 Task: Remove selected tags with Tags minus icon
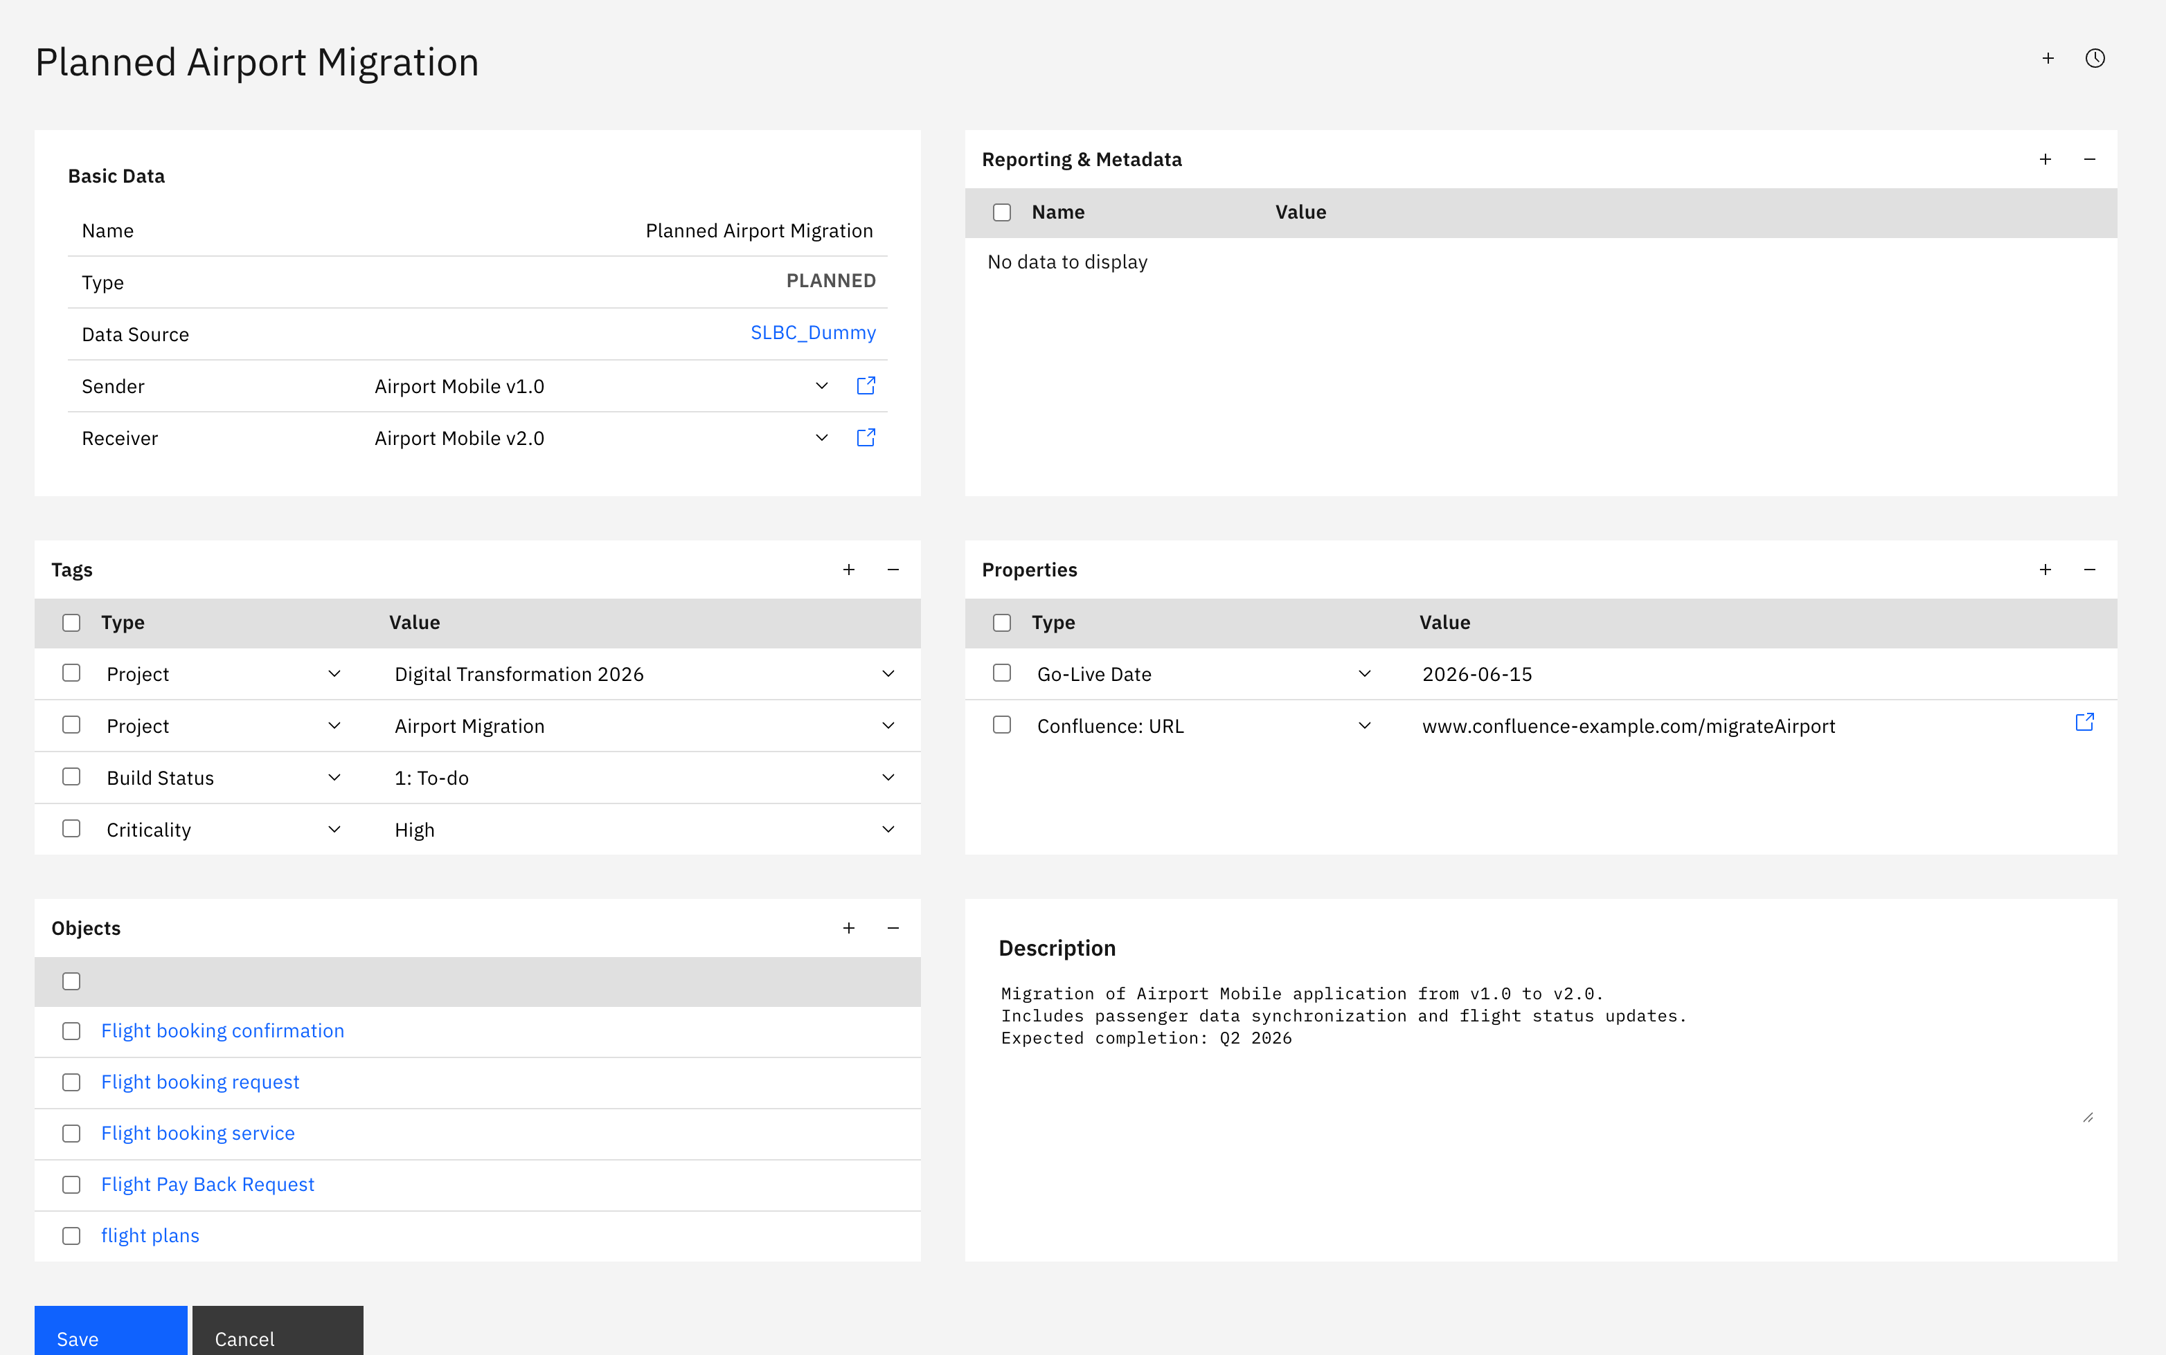893,570
